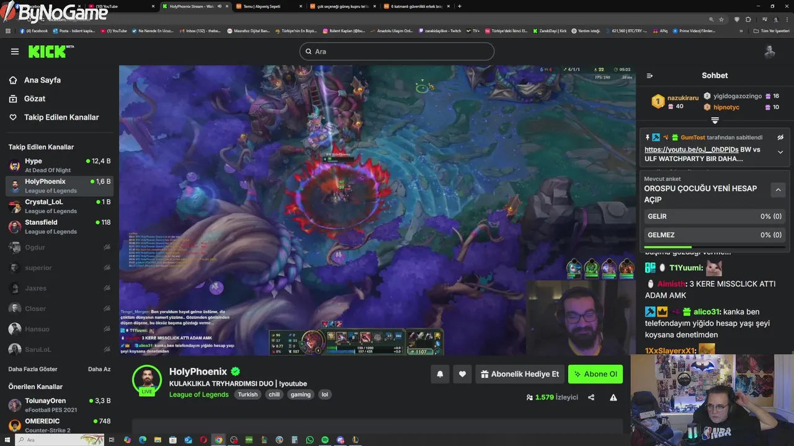
Task: Open the Facebook bookmark
Action: [x=33, y=30]
